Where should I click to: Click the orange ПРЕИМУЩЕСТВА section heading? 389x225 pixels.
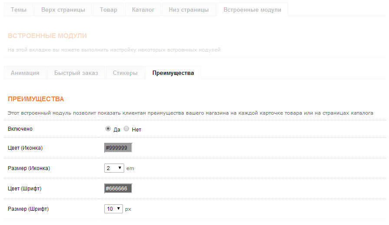36,99
